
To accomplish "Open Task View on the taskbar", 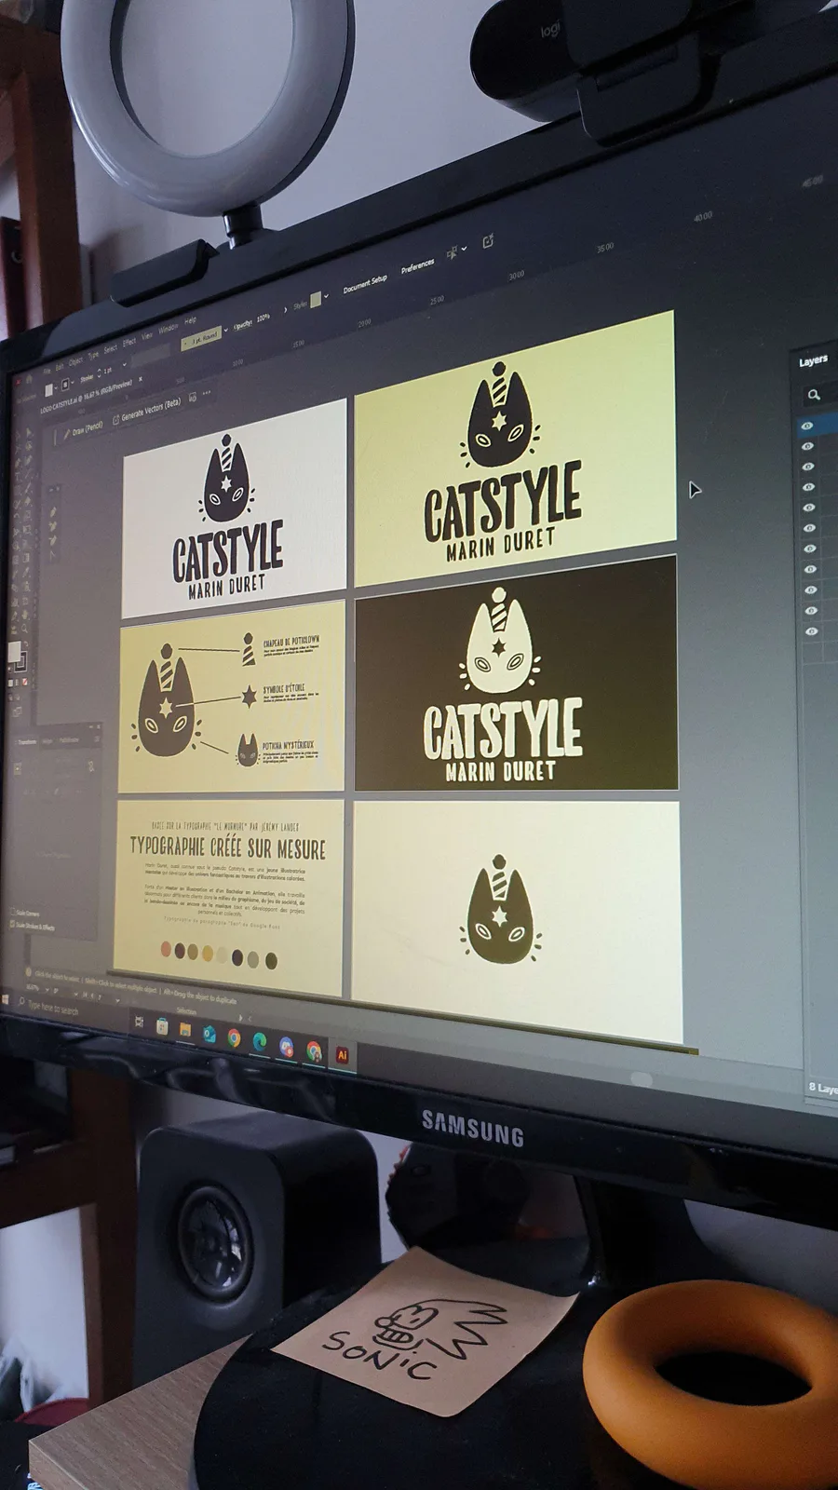I will pos(140,1022).
